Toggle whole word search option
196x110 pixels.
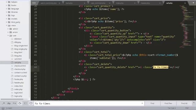click(14, 103)
